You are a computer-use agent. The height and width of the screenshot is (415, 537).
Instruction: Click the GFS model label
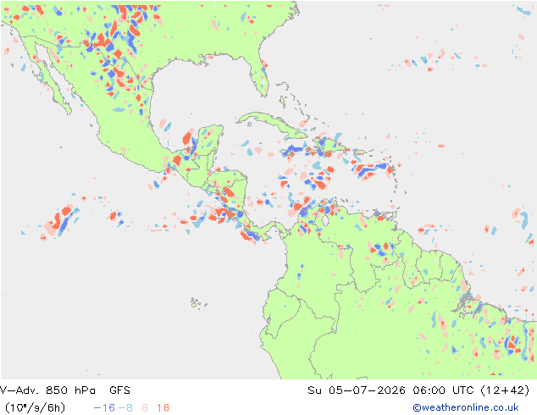[x=119, y=390]
